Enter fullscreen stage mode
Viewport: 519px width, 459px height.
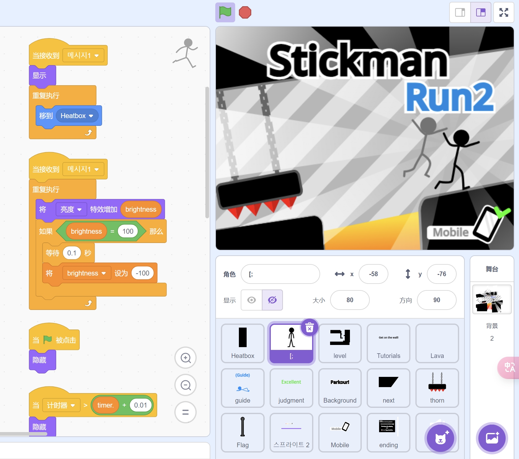tap(503, 12)
